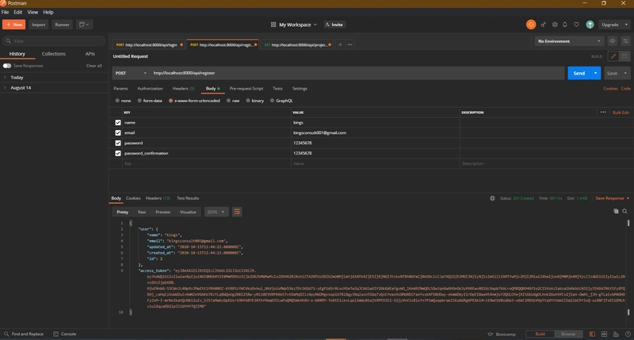The image size is (634, 340).
Task: Open the View menu
Action: (32, 12)
